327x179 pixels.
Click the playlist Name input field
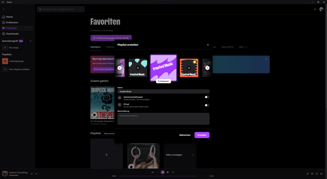click(x=163, y=91)
